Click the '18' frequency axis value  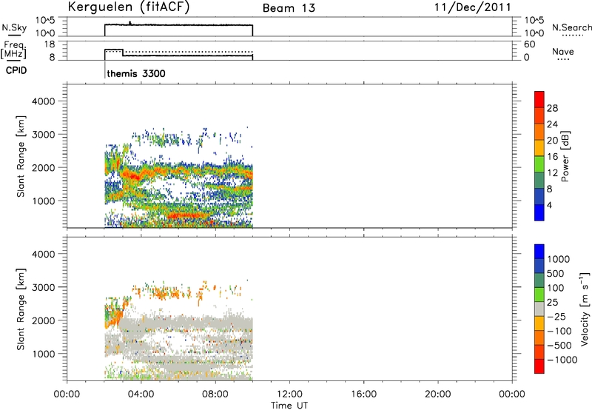click(x=50, y=44)
